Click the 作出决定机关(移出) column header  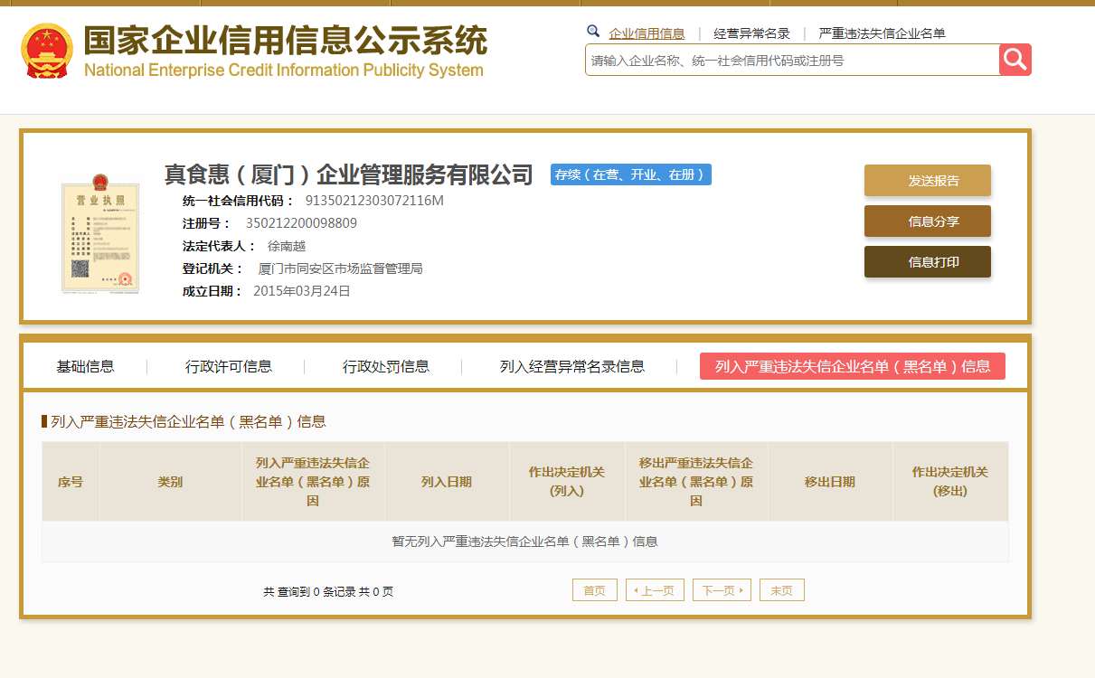[x=950, y=482]
